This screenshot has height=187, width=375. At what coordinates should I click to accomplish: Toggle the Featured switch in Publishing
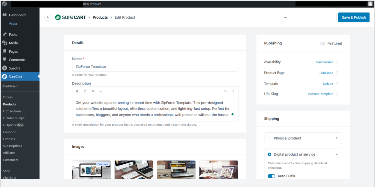pos(323,43)
